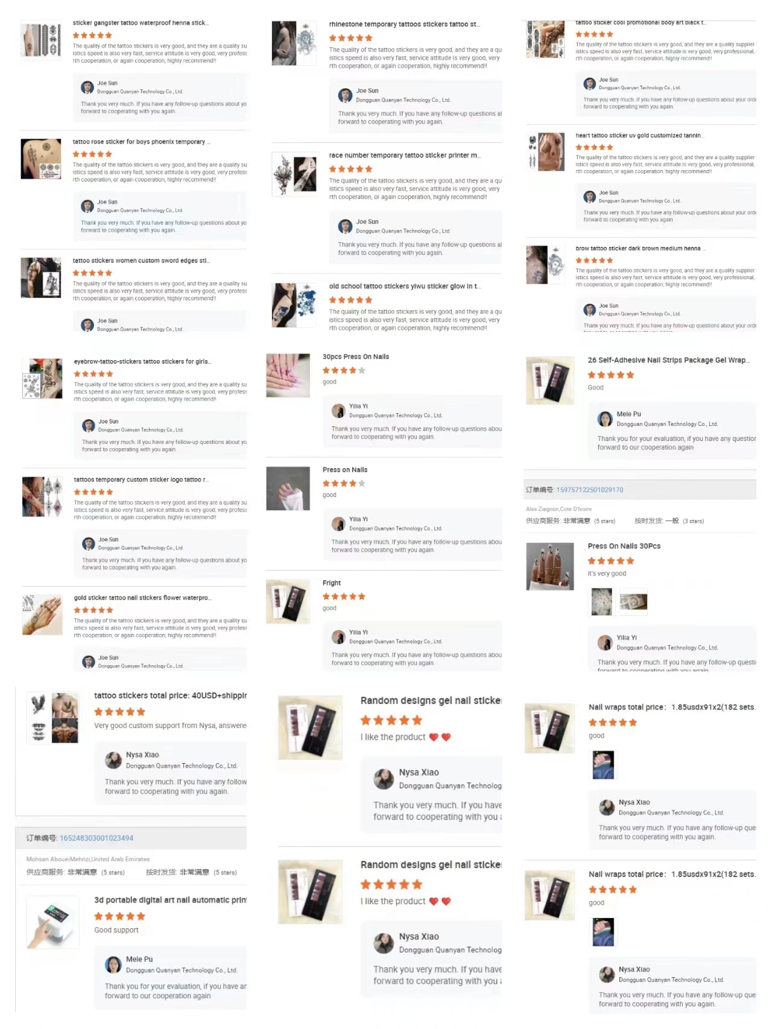
Task: Click Joe Sun avatar under rhinestone tattoos review
Action: click(x=345, y=95)
